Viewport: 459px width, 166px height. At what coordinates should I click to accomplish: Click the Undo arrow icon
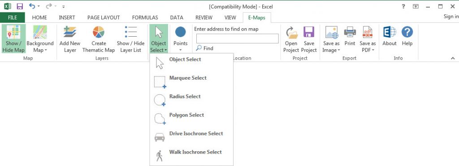pos(32,6)
